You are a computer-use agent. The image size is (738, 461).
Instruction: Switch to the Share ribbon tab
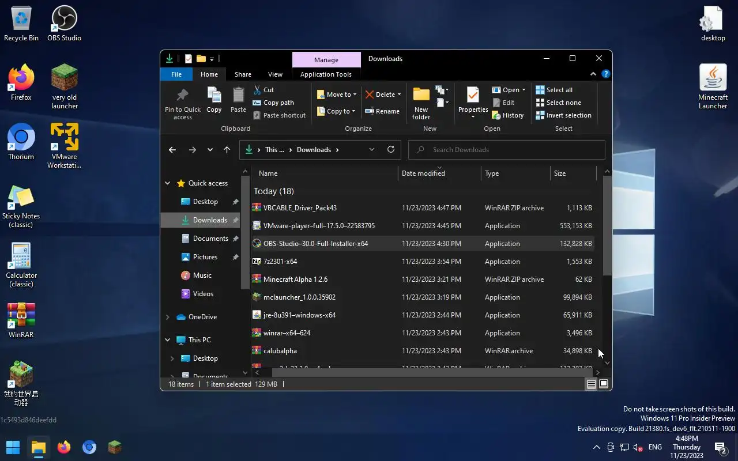click(x=243, y=74)
